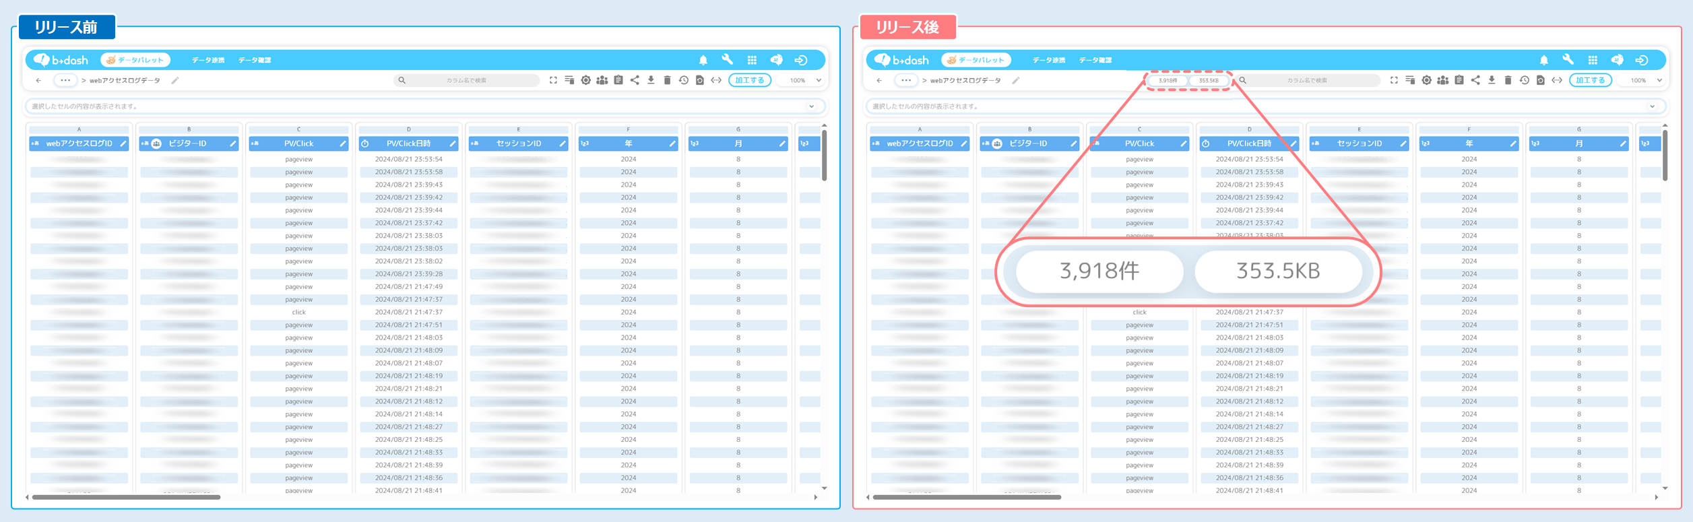
Task: Edit the PV/Click column pencil in リリース前 panel
Action: point(342,143)
